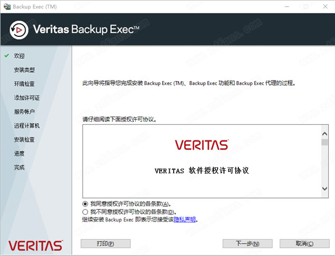Viewport: 335px width, 256px height.
Task: Minimize the Backup Exec window
Action: click(x=287, y=7)
